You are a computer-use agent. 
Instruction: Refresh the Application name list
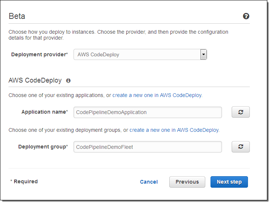pos(241,112)
